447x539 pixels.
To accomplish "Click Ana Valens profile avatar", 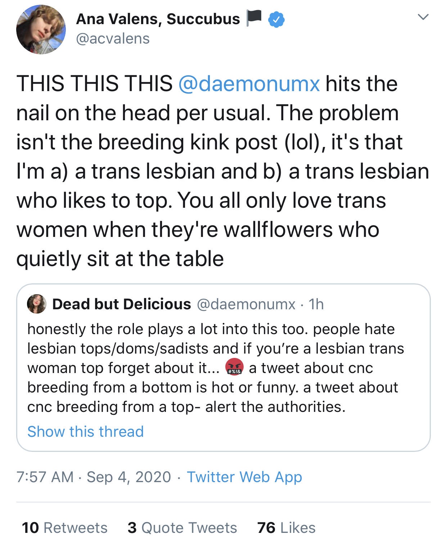I will [x=41, y=30].
